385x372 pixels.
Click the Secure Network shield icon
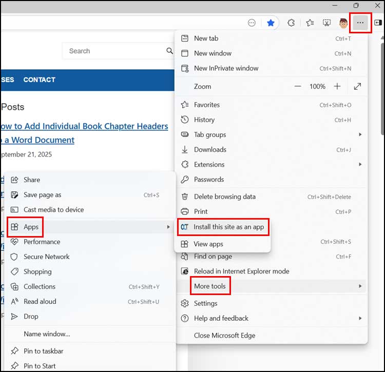point(14,257)
